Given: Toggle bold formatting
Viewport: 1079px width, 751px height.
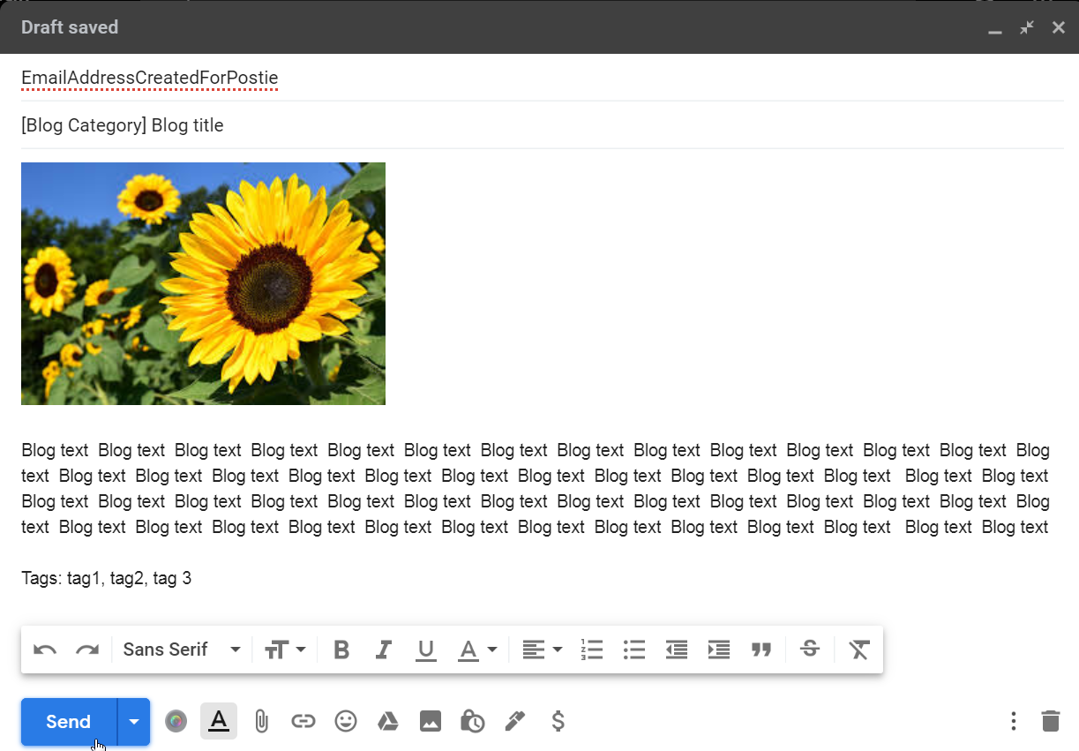Looking at the screenshot, I should (341, 650).
